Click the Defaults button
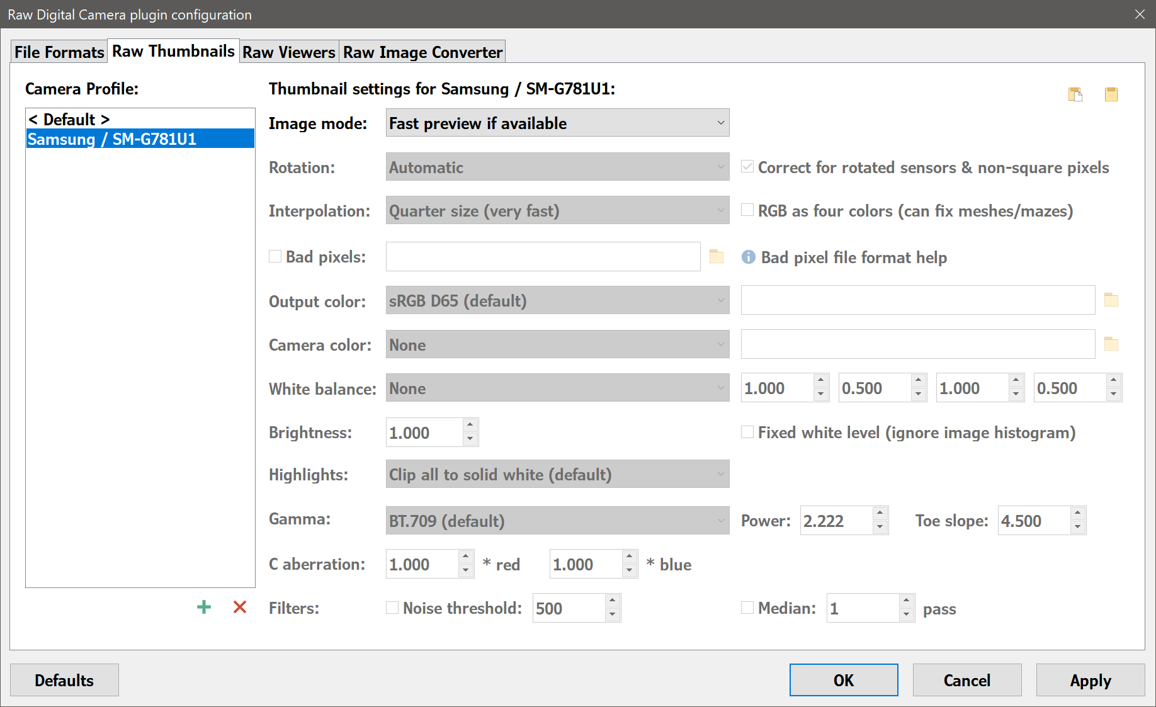This screenshot has width=1156, height=707. tap(64, 680)
